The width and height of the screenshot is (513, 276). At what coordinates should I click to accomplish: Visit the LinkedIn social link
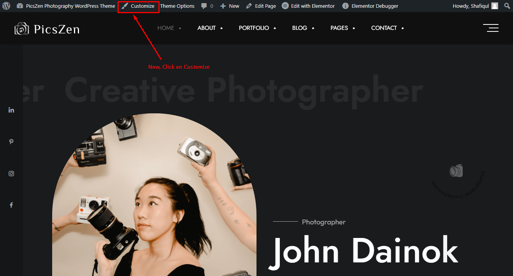[x=11, y=110]
